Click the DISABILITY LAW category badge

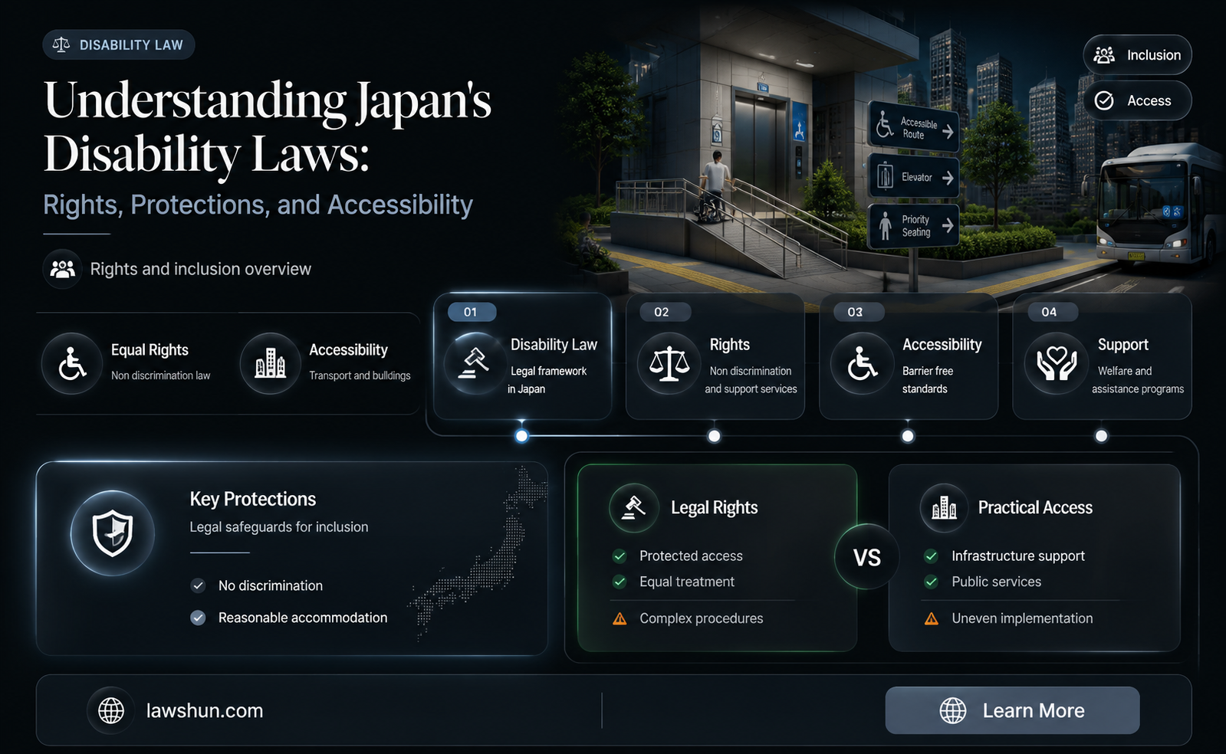119,45
